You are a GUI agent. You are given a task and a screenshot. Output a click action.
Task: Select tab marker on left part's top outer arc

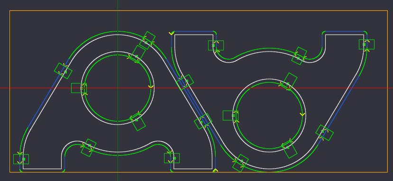click(x=147, y=40)
